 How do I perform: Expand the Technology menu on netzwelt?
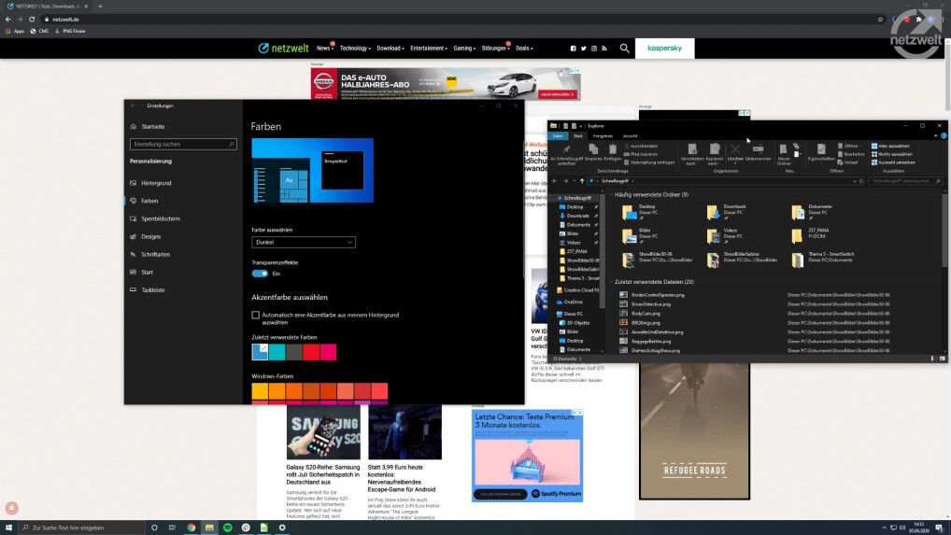coord(356,48)
